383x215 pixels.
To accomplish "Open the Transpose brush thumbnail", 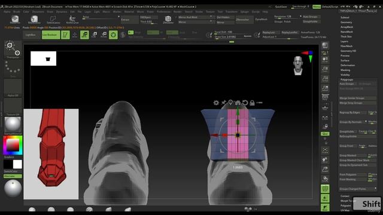I will [13, 49].
